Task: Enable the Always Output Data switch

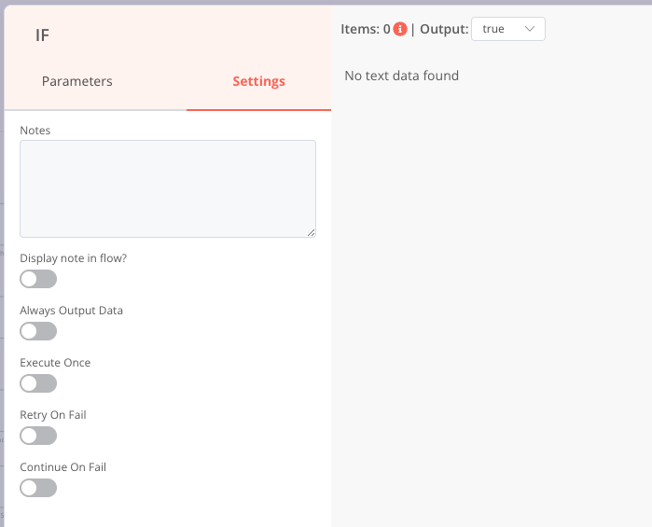Action: [x=38, y=331]
